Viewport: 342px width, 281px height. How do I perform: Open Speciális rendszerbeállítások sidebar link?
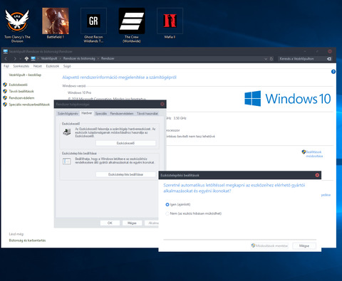click(29, 105)
